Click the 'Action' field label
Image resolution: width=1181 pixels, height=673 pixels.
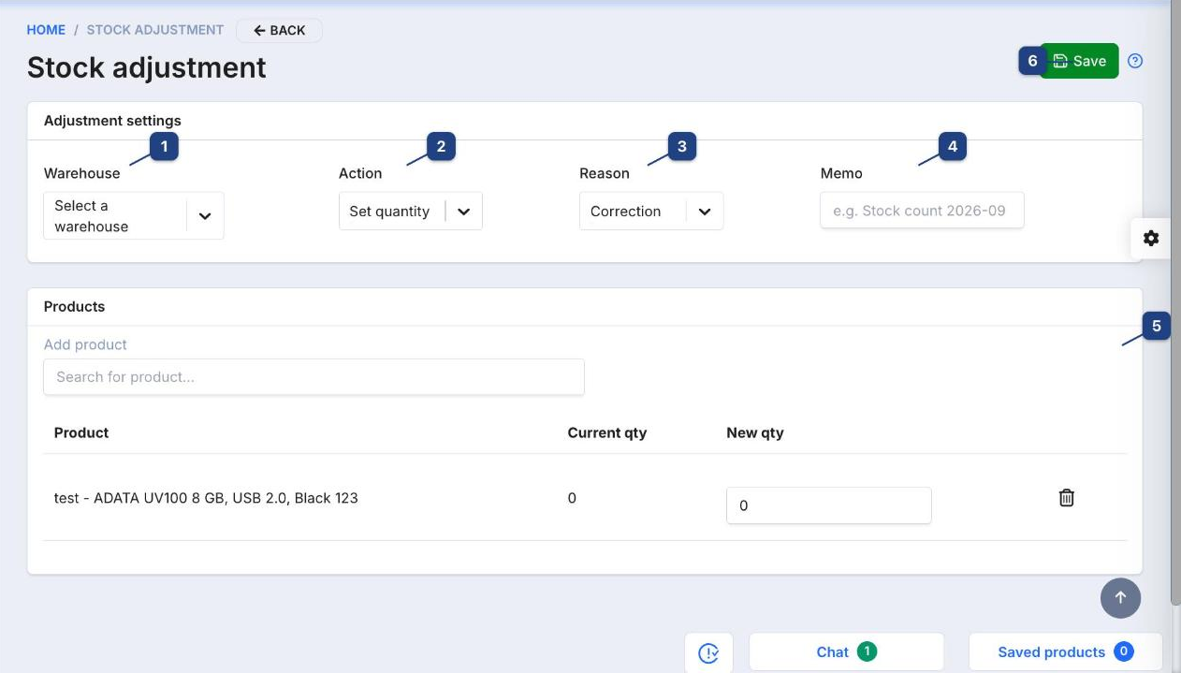(360, 173)
